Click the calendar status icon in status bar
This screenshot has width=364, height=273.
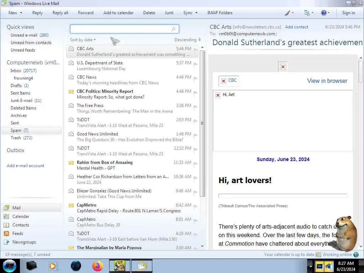318,255
